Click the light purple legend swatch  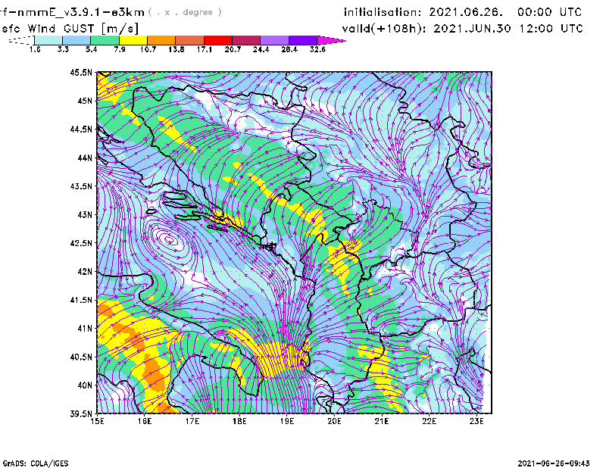pyautogui.click(x=274, y=40)
